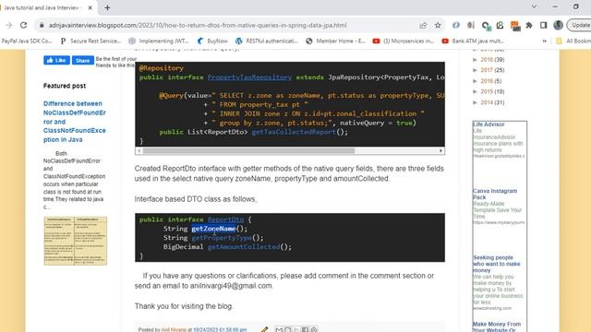The image size is (591, 332).
Task: Open the extension with green badge icon
Action: pos(486,26)
